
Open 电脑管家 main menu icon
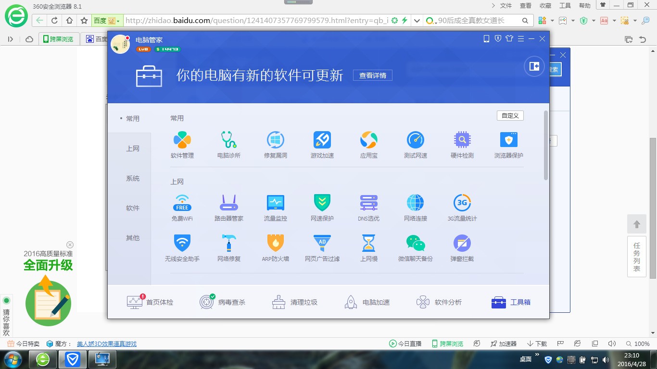[x=520, y=39]
